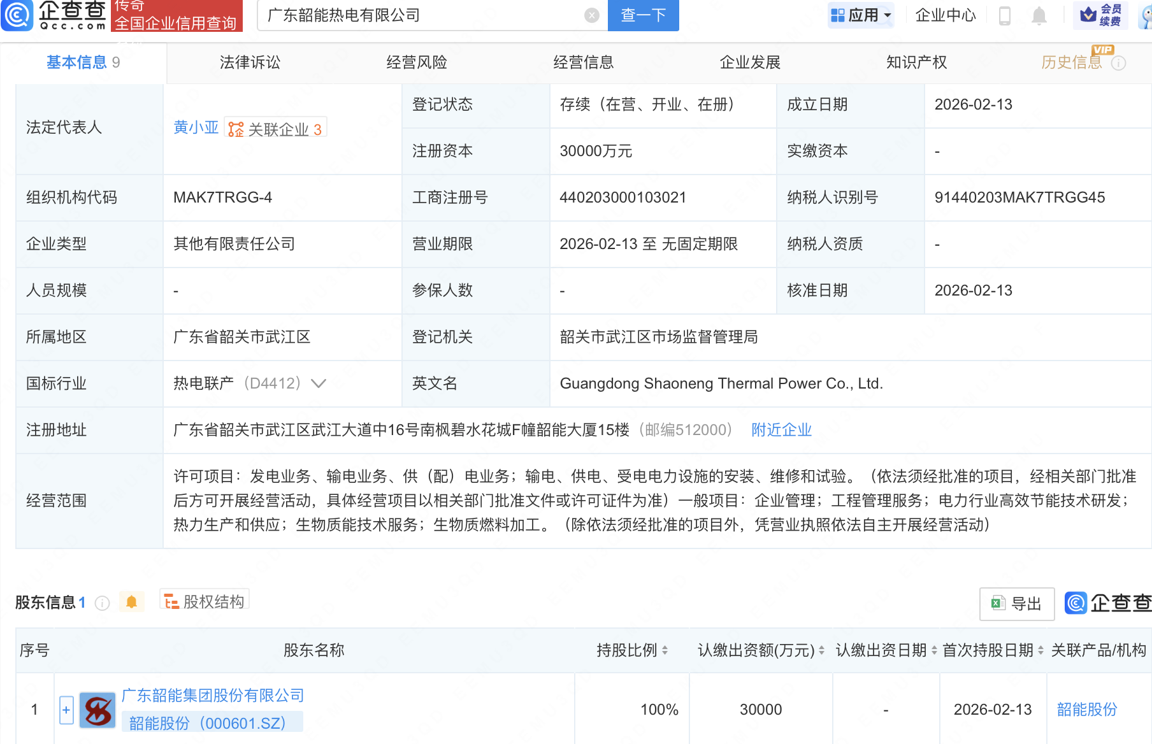Click the 企查查 logo icon
This screenshot has height=744, width=1152.
(x=17, y=16)
